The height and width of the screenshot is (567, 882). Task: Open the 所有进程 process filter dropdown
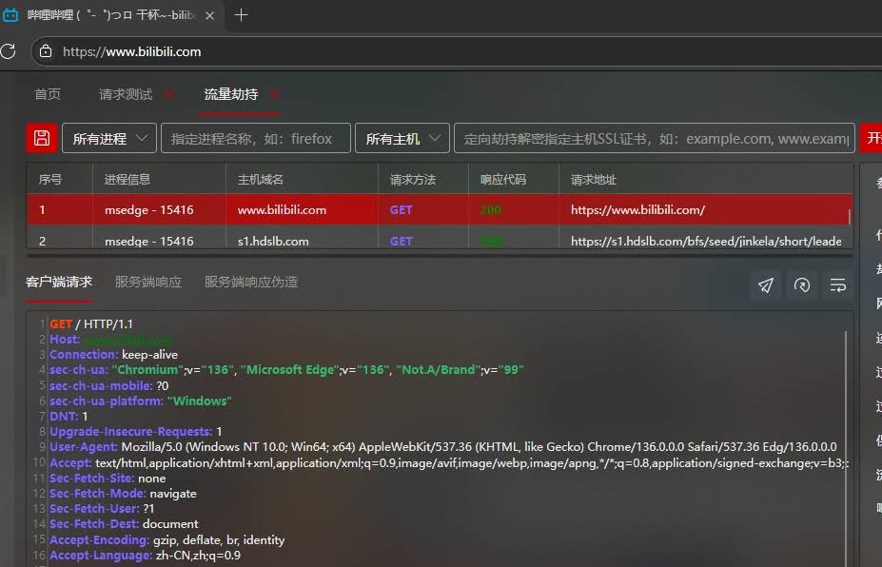108,137
